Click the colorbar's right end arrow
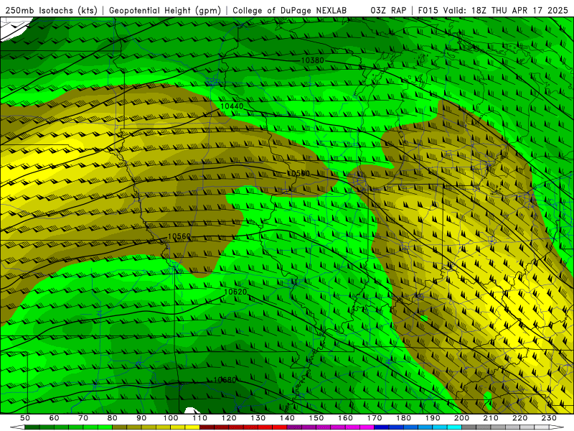The image size is (574, 431). point(557,427)
